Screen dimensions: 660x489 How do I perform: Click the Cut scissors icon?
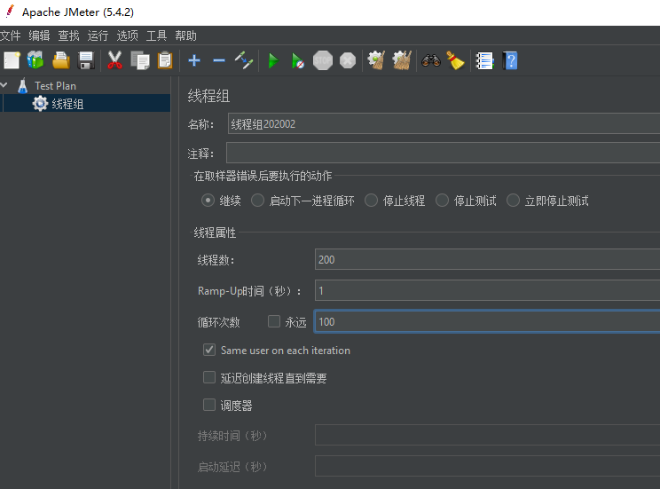coord(114,60)
